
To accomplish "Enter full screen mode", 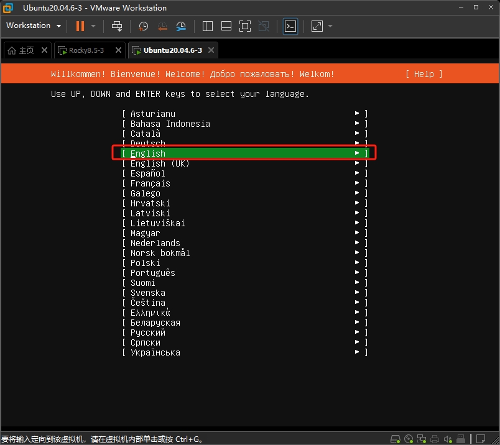I will 245,26.
